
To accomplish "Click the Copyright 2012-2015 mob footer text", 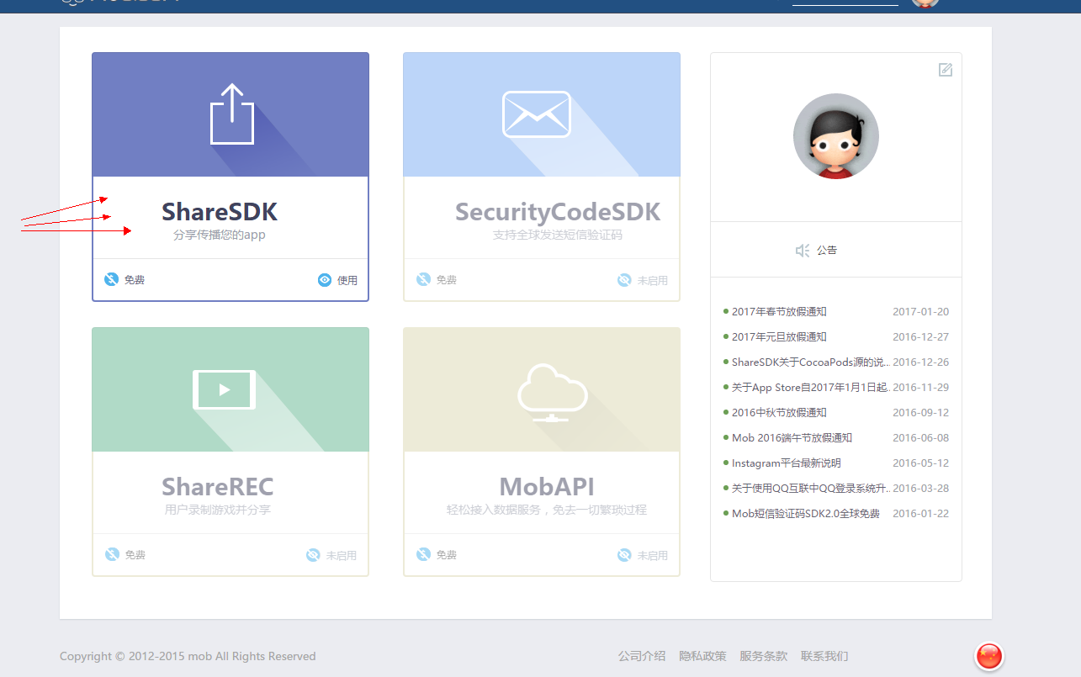I will pos(188,656).
